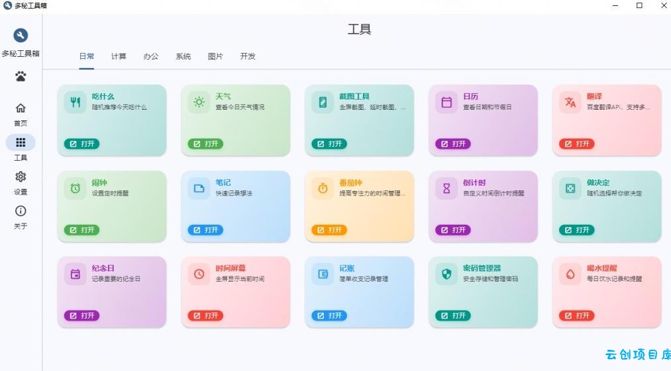Click the 吃什么 fork and knife icon
This screenshot has width=671, height=371.
coord(76,102)
